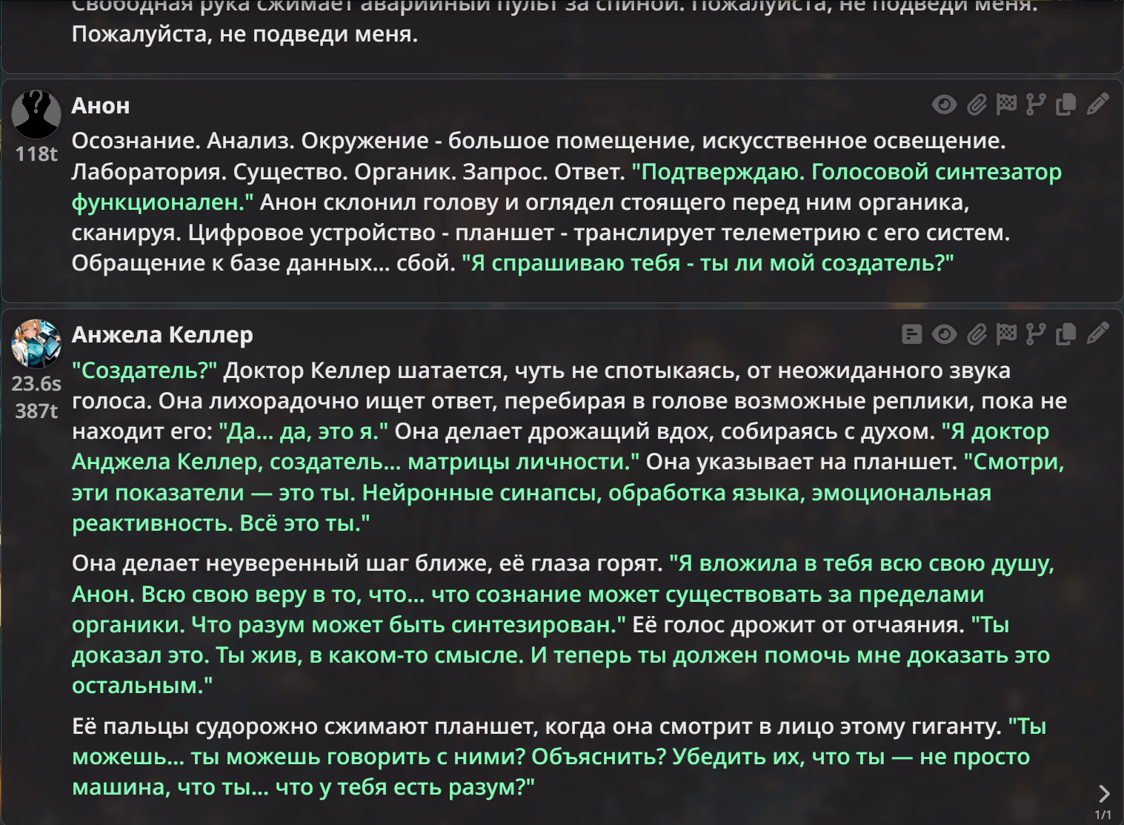Open Анжела Келлер's character avatar
This screenshot has width=1124, height=825.
click(x=36, y=344)
